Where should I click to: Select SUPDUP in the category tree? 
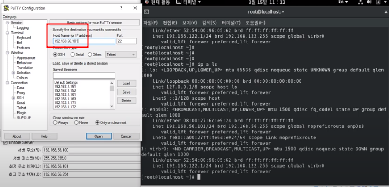(24, 118)
